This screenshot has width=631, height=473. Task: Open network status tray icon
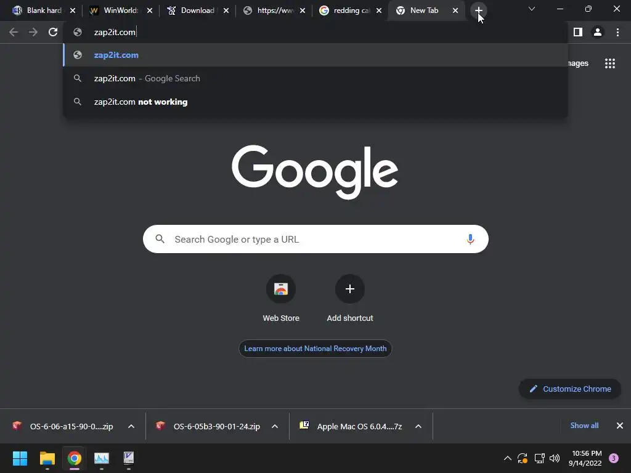[539, 458]
